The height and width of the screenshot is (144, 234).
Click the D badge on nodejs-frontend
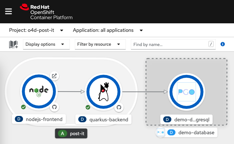[19, 119]
